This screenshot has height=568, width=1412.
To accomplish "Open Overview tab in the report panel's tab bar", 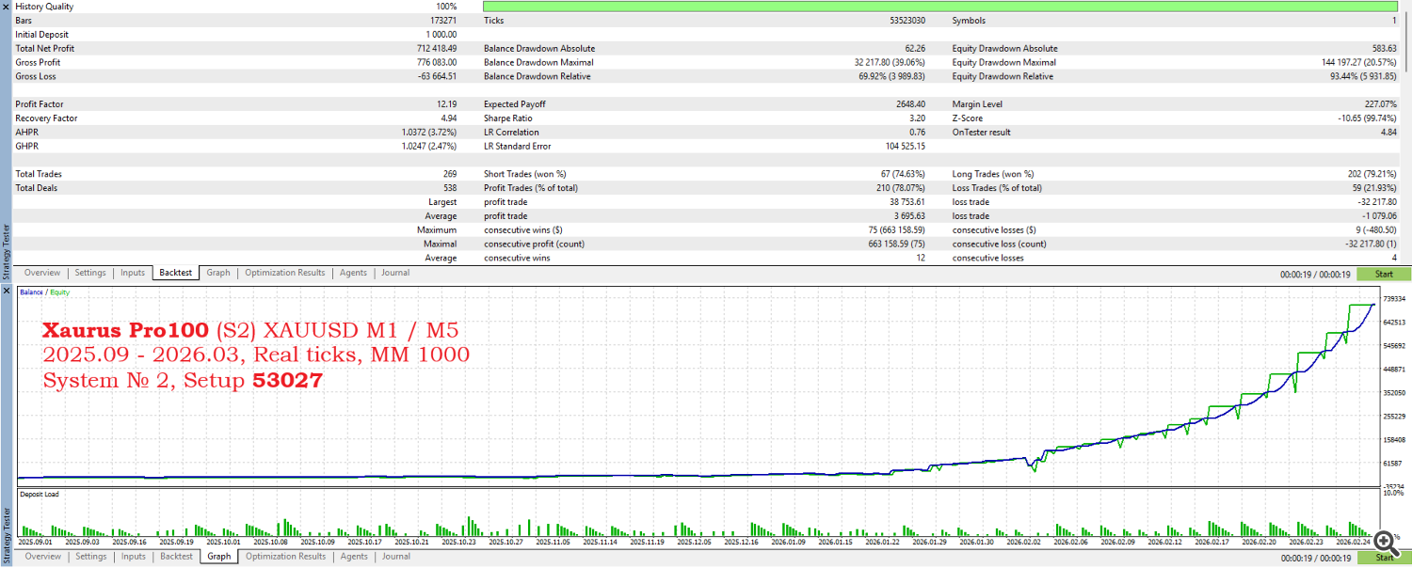I will point(42,273).
